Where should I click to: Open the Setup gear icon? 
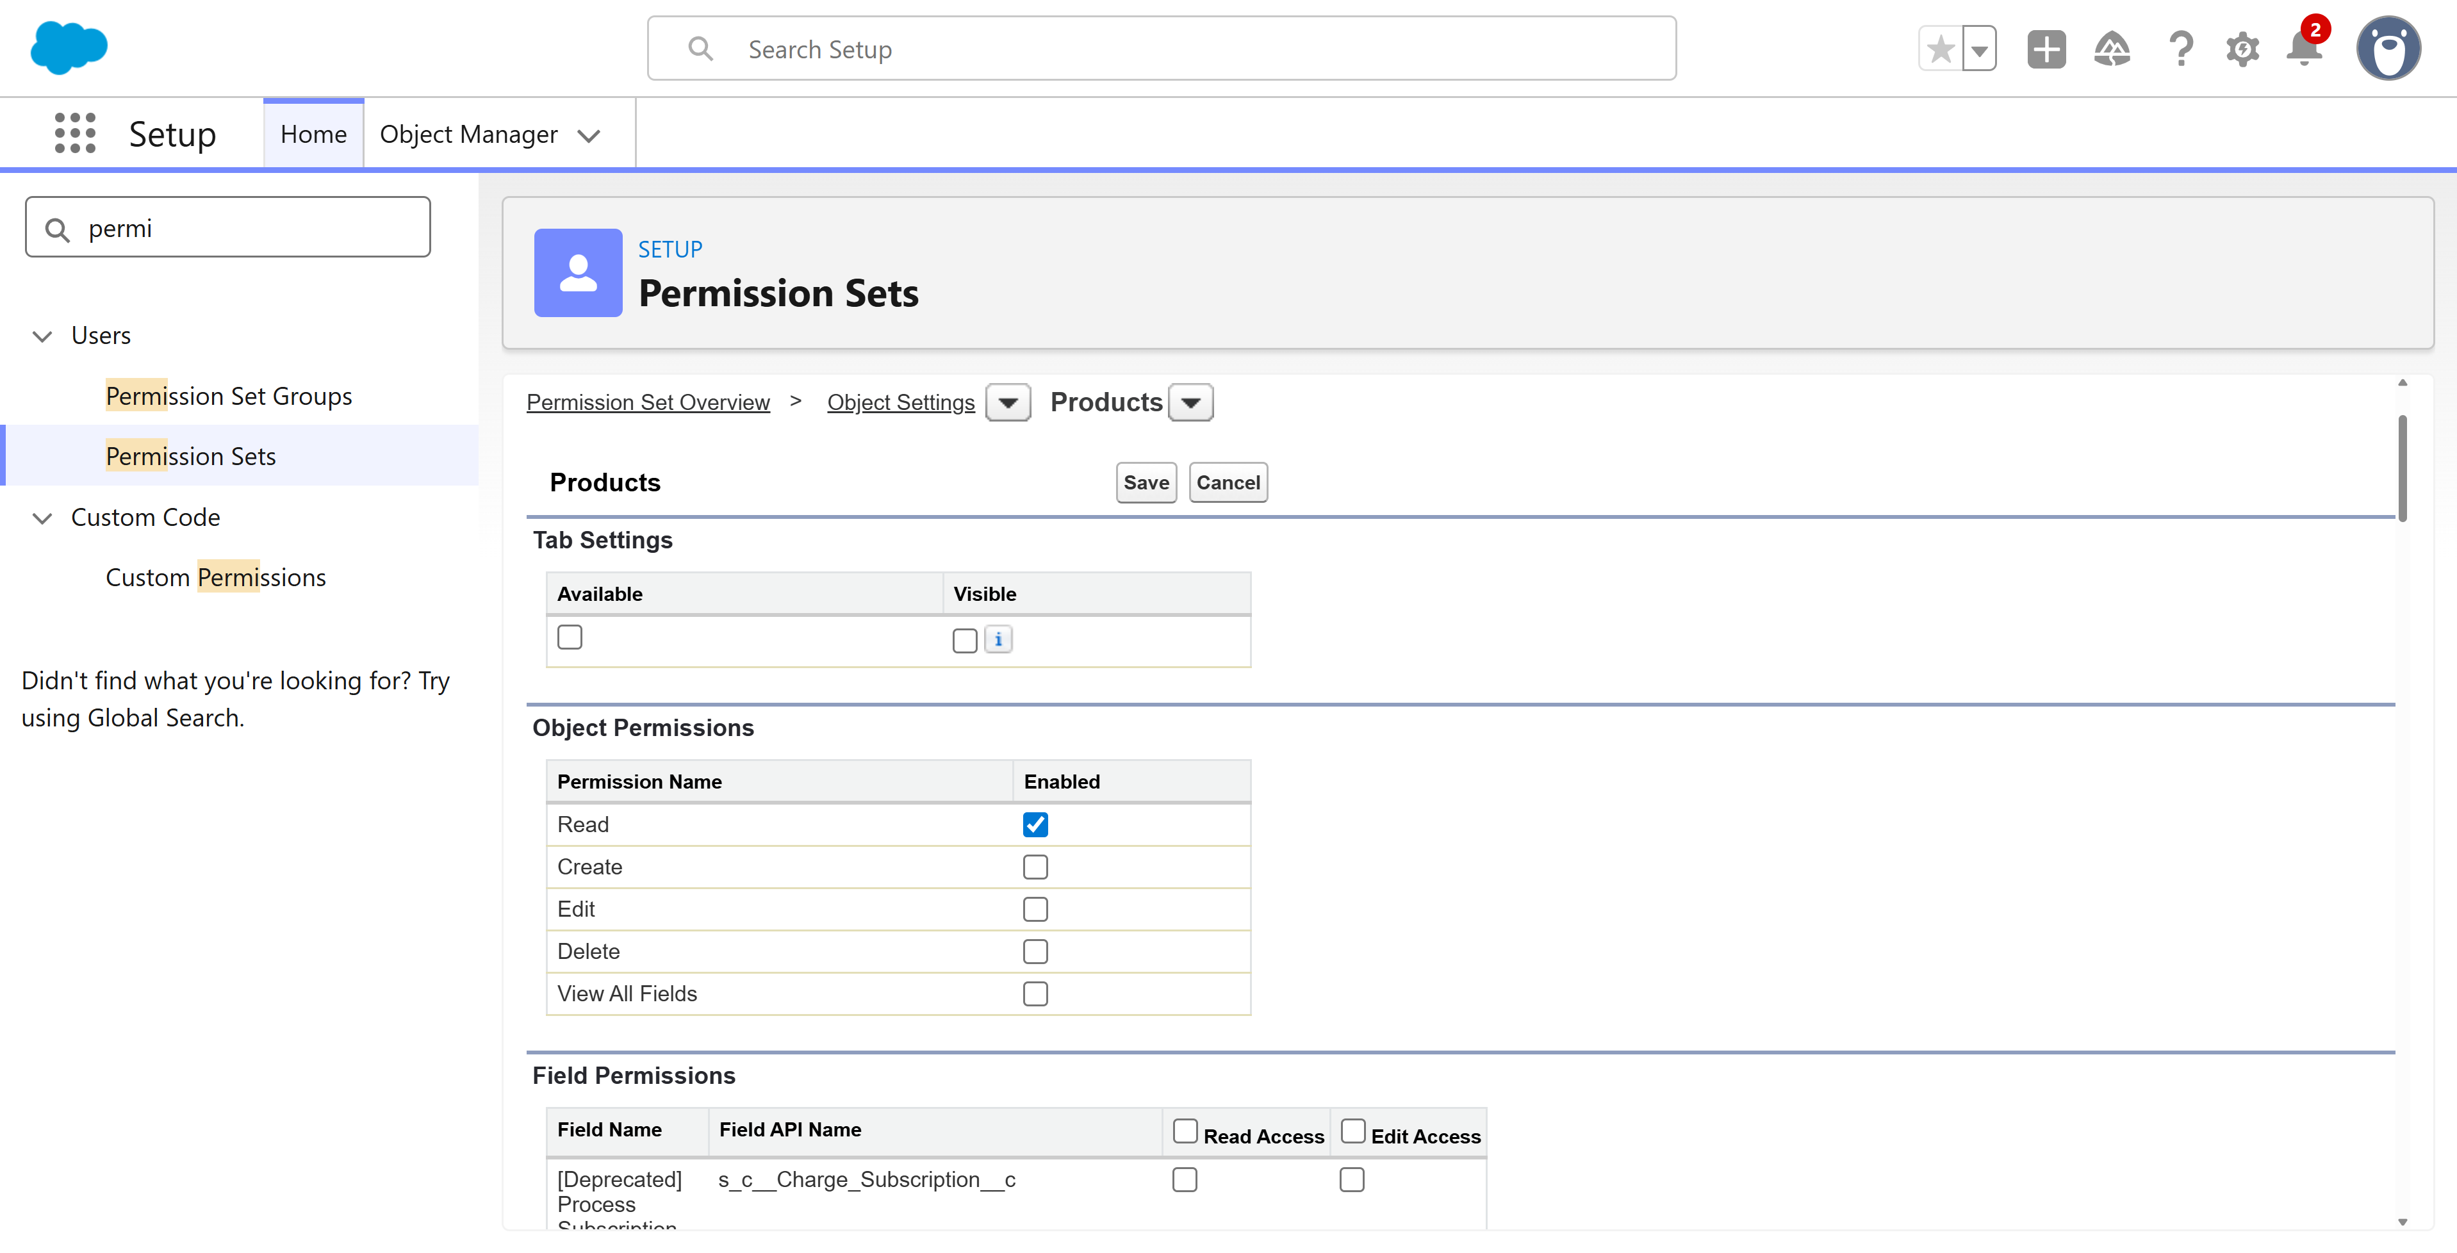2242,49
